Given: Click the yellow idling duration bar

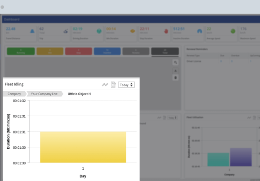Looking at the screenshot, I should click(83, 147).
